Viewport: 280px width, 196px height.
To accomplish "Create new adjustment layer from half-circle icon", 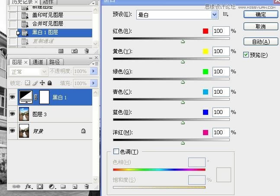I will [52, 187].
